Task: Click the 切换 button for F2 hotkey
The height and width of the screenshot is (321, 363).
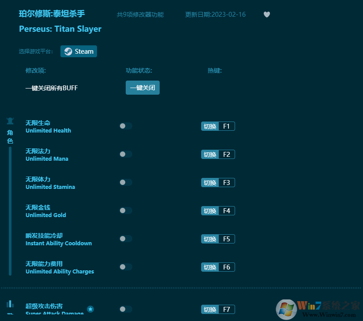Action: coord(210,155)
